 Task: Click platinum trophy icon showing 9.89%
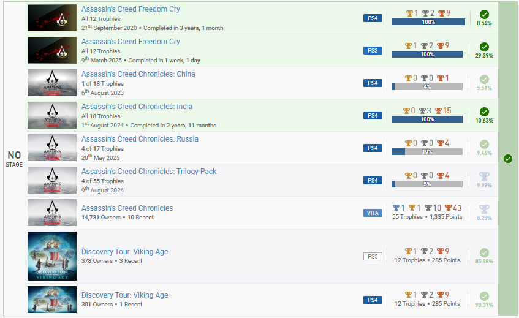click(x=484, y=176)
